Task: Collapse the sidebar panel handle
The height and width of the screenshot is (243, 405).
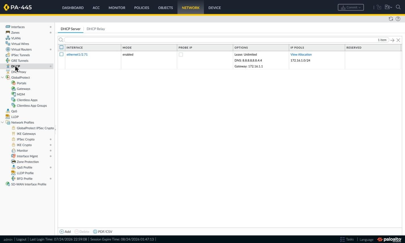Action: coord(55,129)
